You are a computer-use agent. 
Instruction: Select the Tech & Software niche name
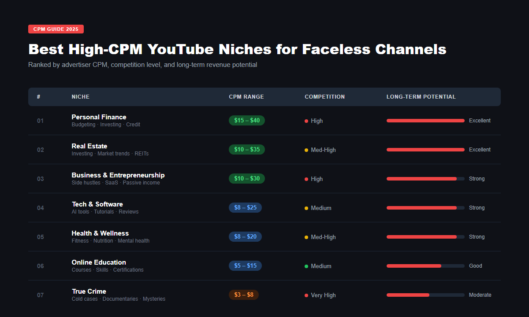click(x=97, y=204)
